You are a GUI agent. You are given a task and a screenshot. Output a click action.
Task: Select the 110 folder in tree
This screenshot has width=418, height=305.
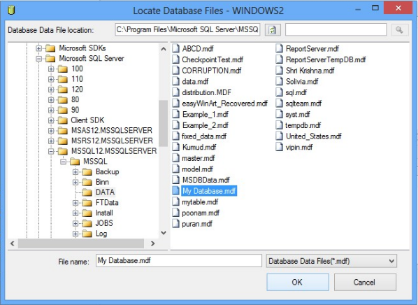point(77,79)
